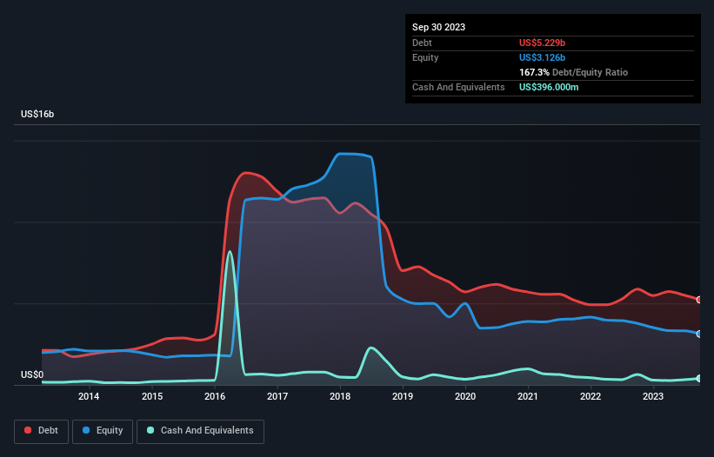Click the 2015 x-axis label
Viewport: 714px width, 457px height.
point(152,396)
